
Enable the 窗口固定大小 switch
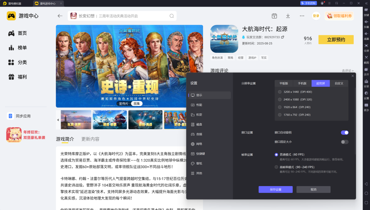click(345, 142)
